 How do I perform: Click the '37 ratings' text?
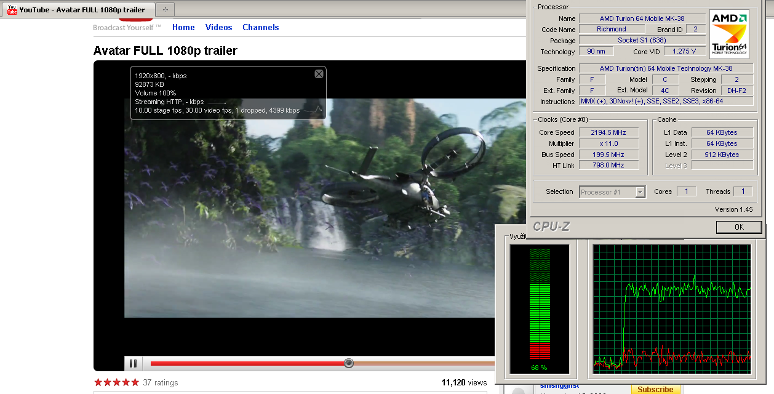[x=161, y=382]
